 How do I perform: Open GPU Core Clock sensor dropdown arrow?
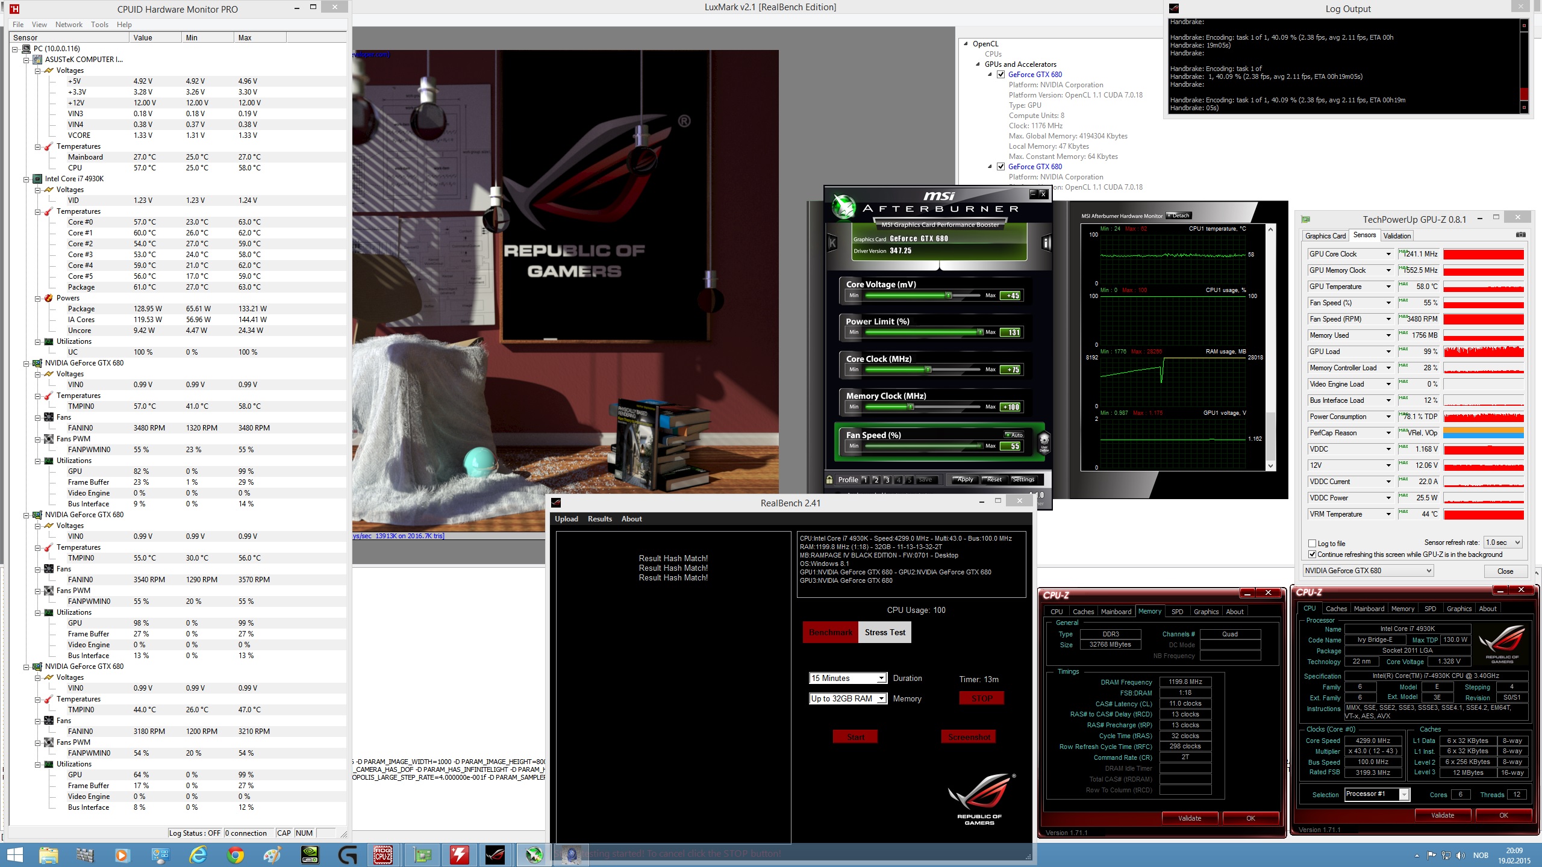click(x=1389, y=254)
